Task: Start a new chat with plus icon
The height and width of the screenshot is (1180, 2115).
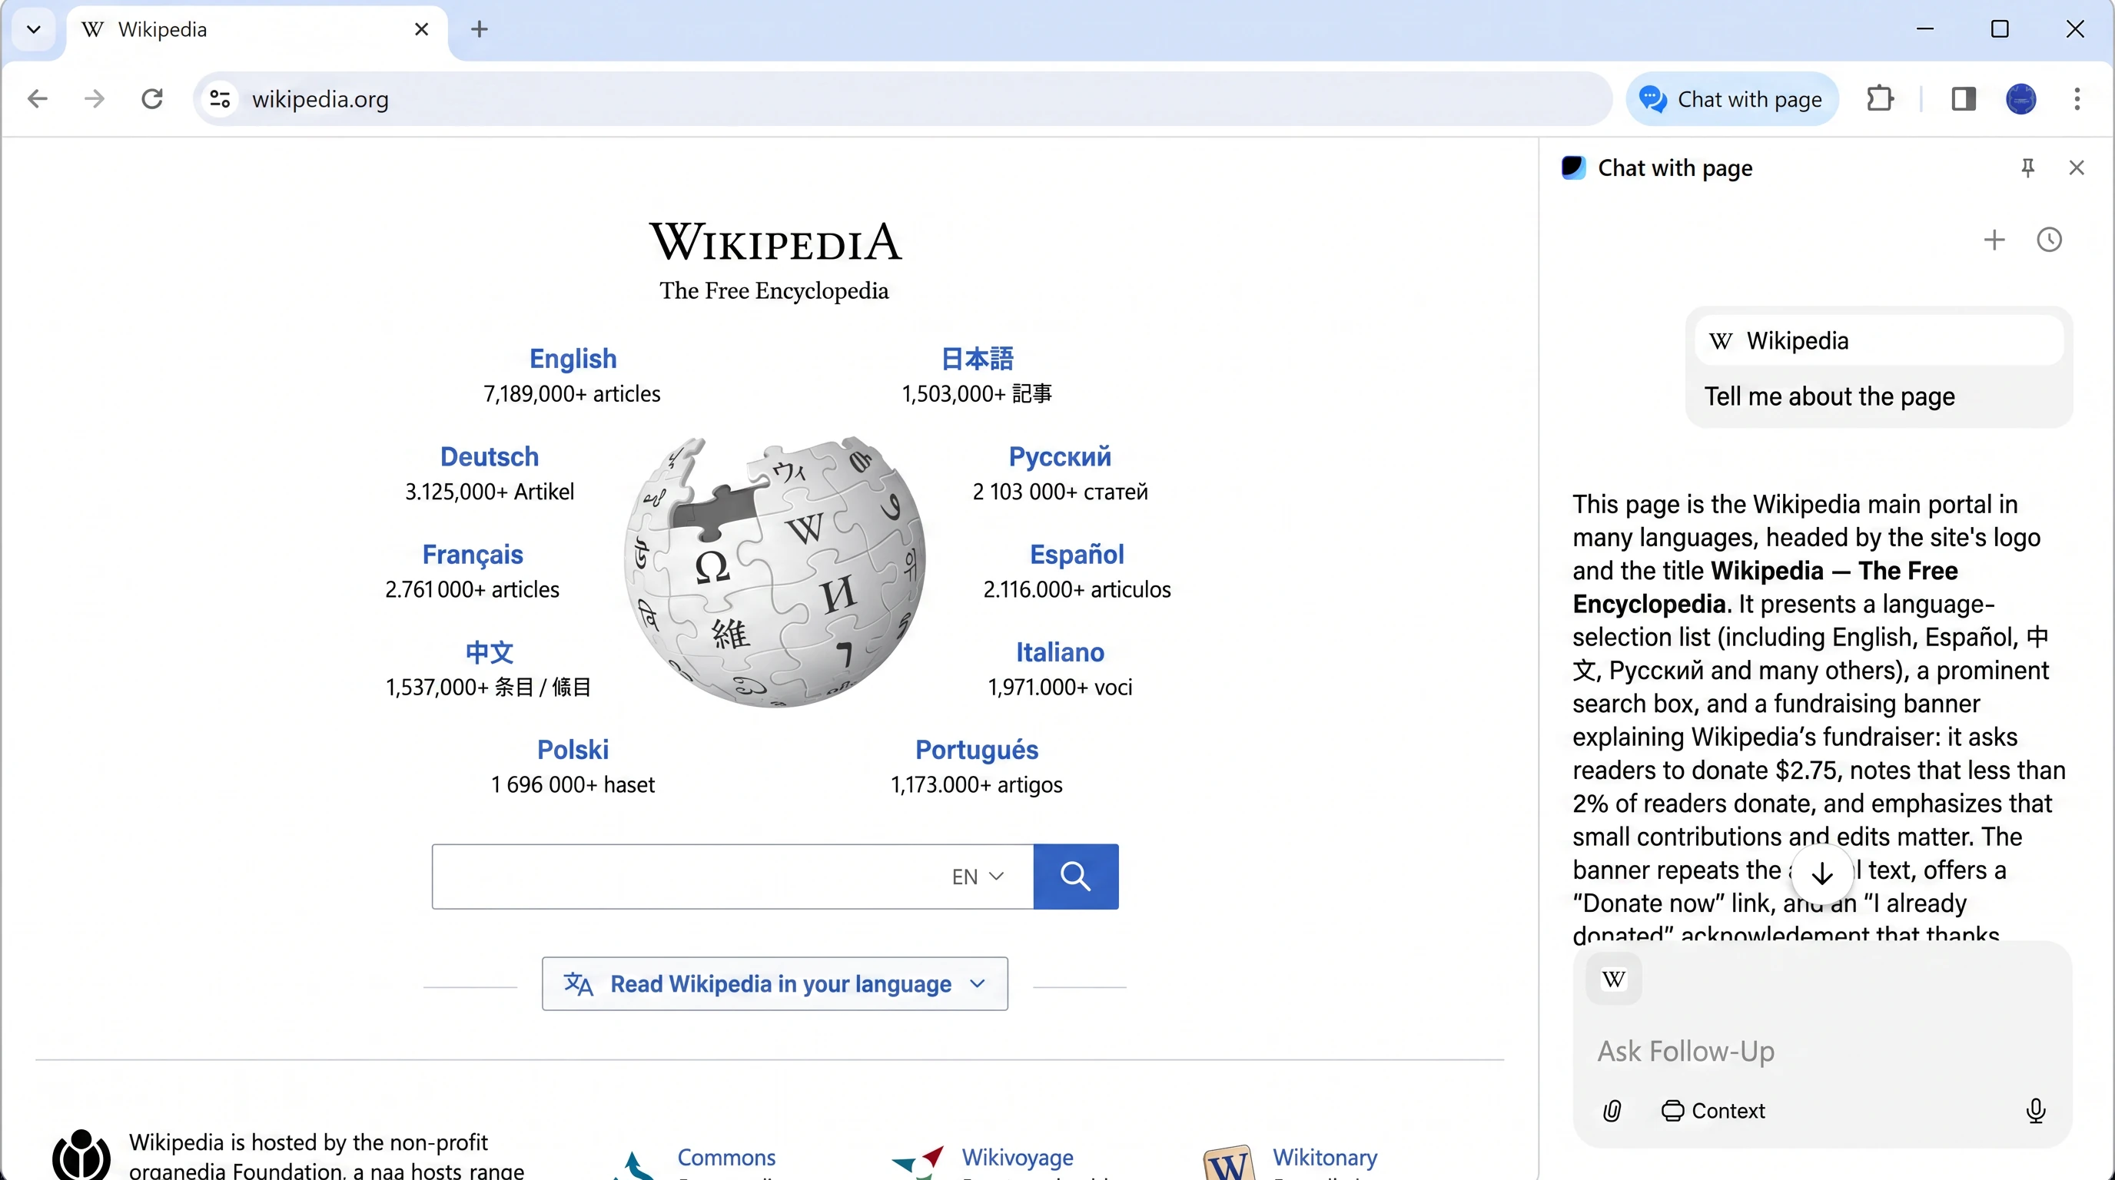Action: (1994, 240)
